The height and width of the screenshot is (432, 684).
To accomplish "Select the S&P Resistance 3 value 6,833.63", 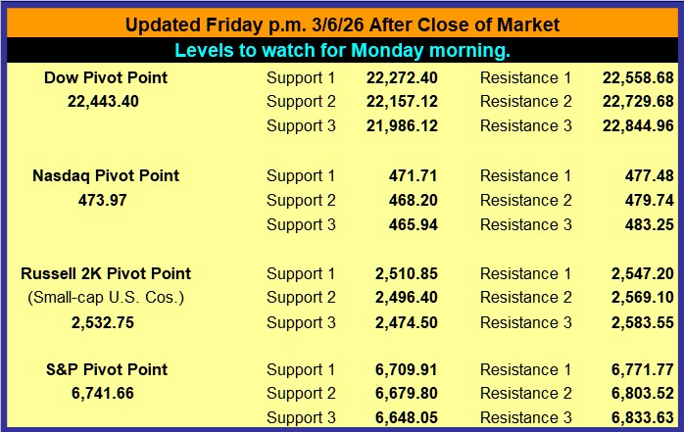I will click(x=643, y=418).
